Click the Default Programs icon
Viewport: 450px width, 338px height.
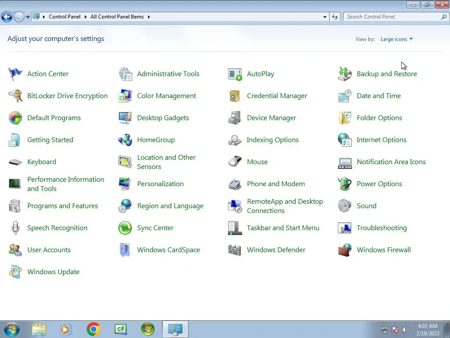coord(15,118)
